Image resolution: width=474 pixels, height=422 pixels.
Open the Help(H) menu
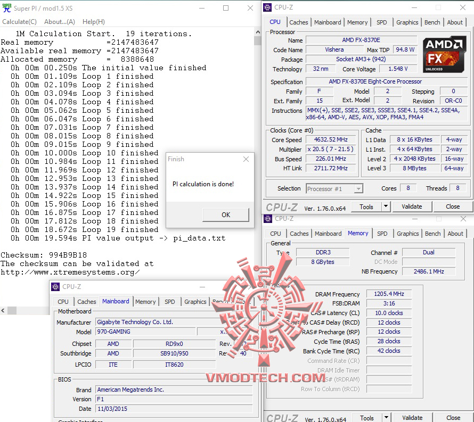click(94, 22)
